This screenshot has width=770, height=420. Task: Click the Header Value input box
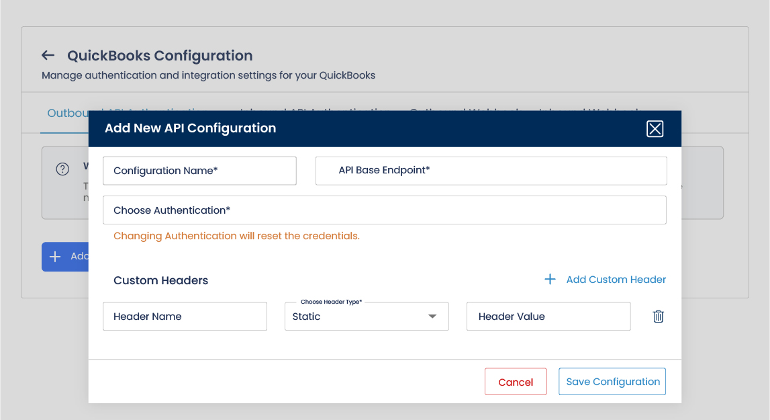(x=548, y=317)
